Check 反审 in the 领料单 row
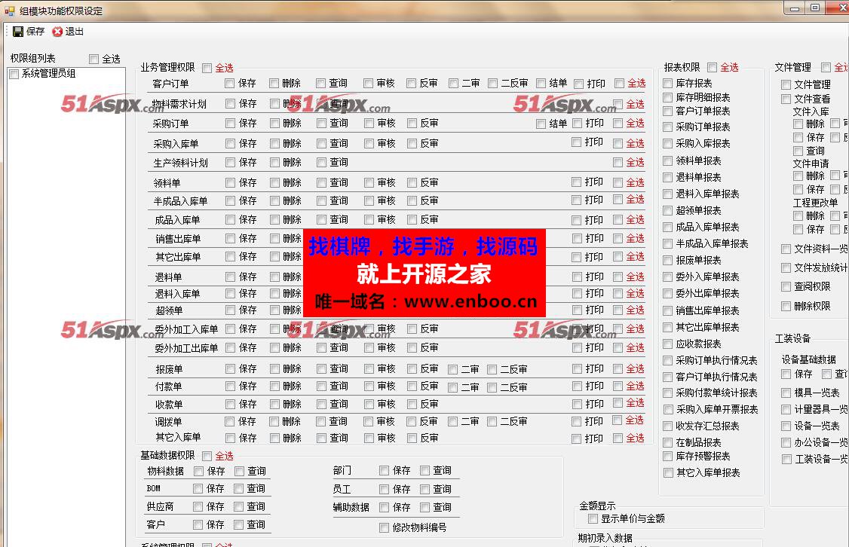 (x=412, y=183)
